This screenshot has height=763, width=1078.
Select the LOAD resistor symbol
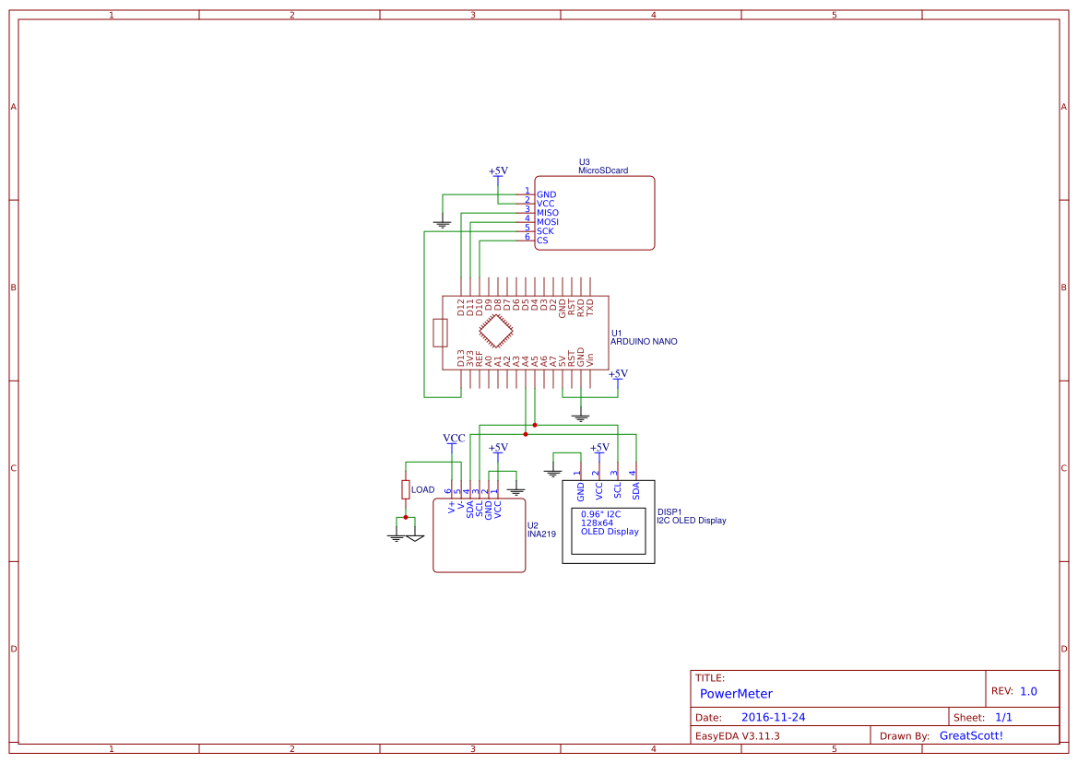pyautogui.click(x=406, y=488)
